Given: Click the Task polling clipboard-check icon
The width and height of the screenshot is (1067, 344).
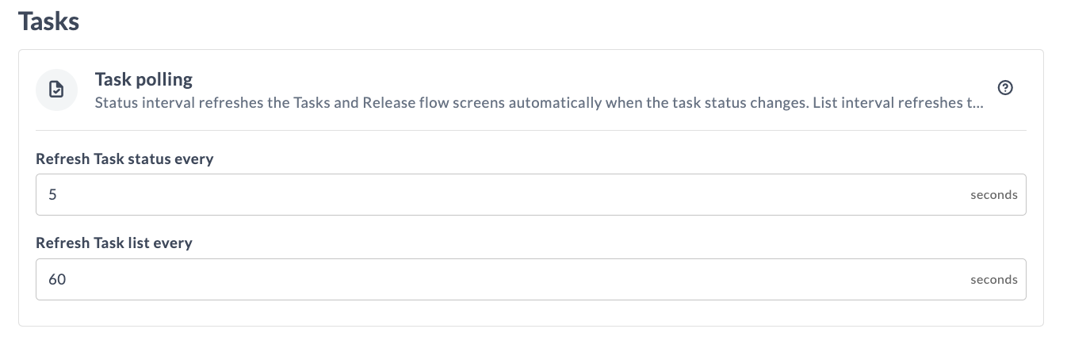Looking at the screenshot, I should coord(56,90).
